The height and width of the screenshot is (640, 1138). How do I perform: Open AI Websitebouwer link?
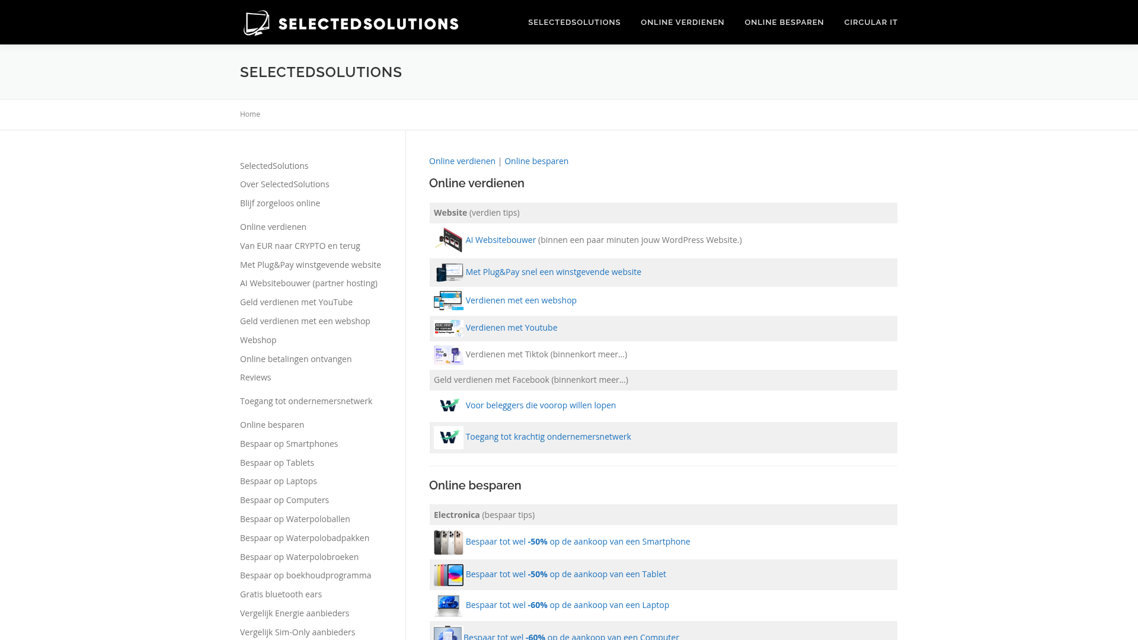501,240
